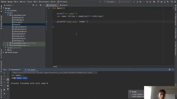Screen dimensions: 177x99
Task: Click the Collapse All icon in Project panel
Action: 37,5
